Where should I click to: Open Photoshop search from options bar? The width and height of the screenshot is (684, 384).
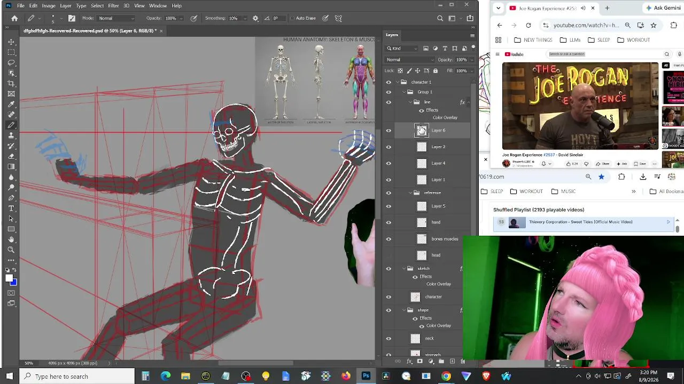pos(440,18)
